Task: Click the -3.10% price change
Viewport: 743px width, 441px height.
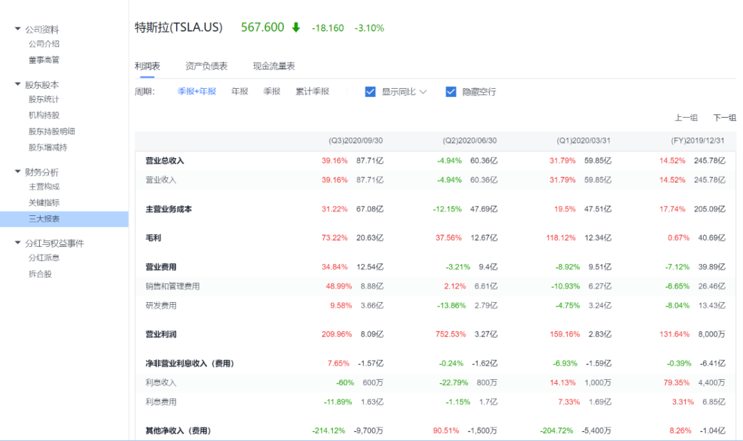Action: (369, 28)
